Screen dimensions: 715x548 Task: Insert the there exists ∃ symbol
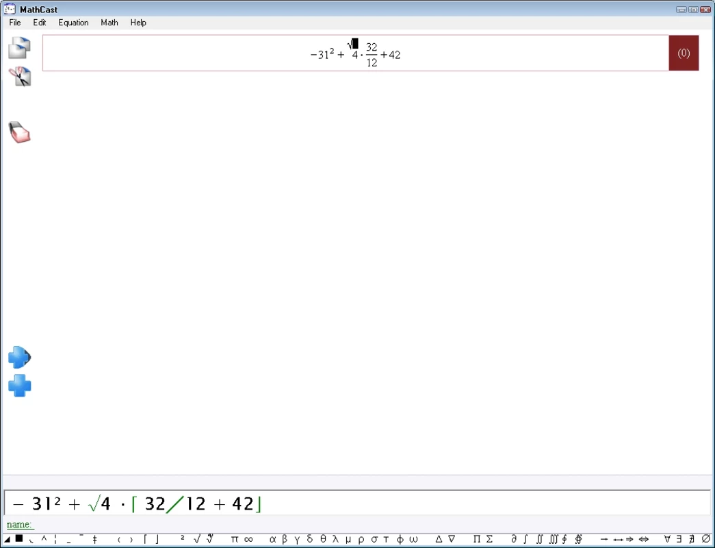[x=679, y=539]
